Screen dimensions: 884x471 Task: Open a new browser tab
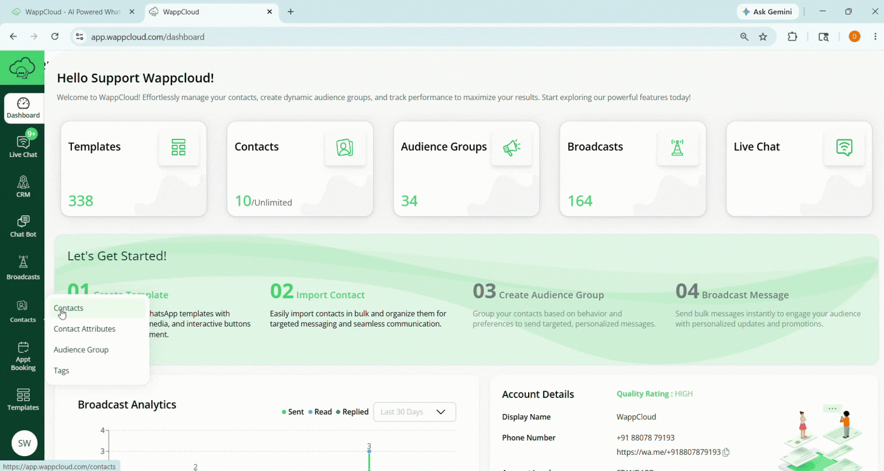pos(291,12)
